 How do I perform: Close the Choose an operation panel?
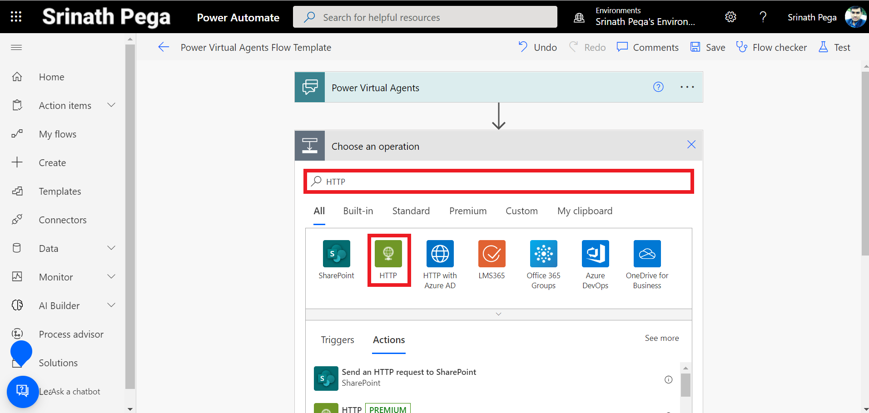coord(691,145)
